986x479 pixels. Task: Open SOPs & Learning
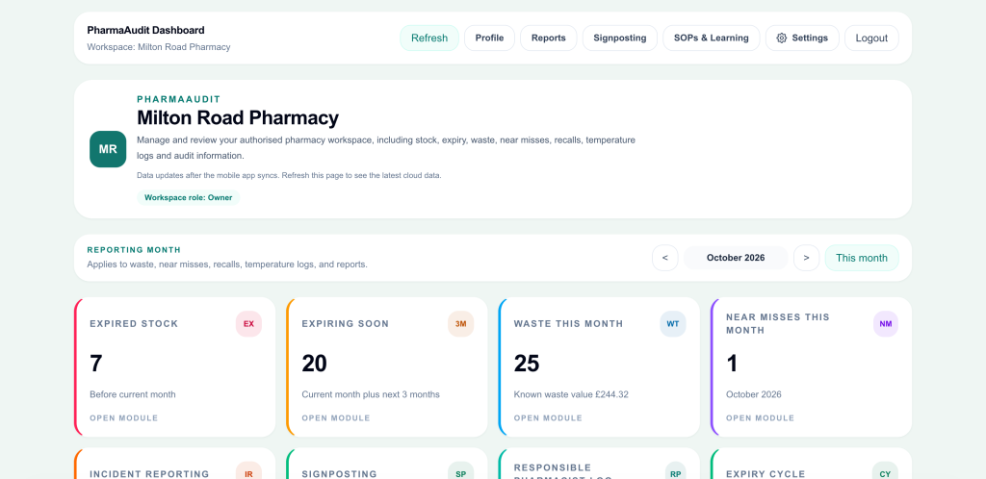tap(712, 38)
